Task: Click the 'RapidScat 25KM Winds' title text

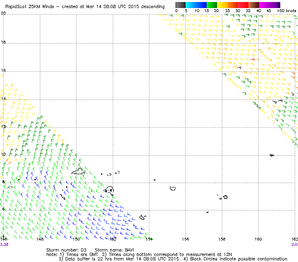Action: [x=30, y=7]
